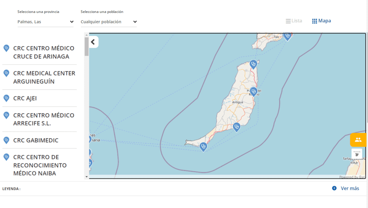Click map marker at northern tip of Fuerteventura
368x208 pixels.
253,64
